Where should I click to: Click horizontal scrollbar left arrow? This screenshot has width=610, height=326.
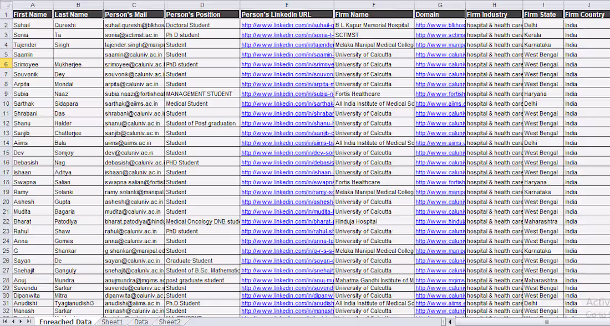(450, 322)
